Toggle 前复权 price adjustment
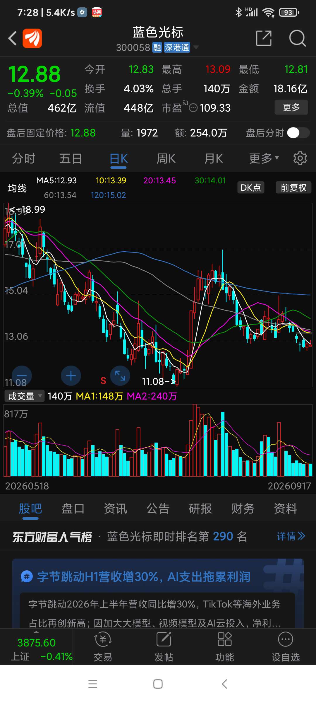Image resolution: width=316 pixels, height=703 pixels. pos(293,187)
